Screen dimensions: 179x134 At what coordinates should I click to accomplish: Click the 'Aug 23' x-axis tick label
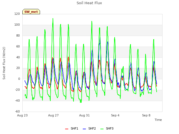coord(22,115)
